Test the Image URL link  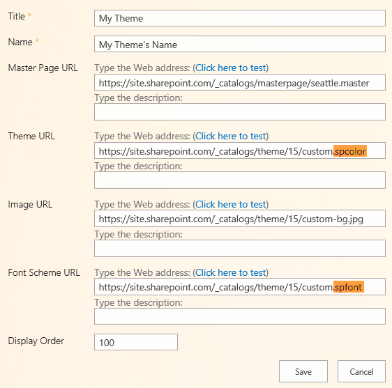[x=230, y=204]
